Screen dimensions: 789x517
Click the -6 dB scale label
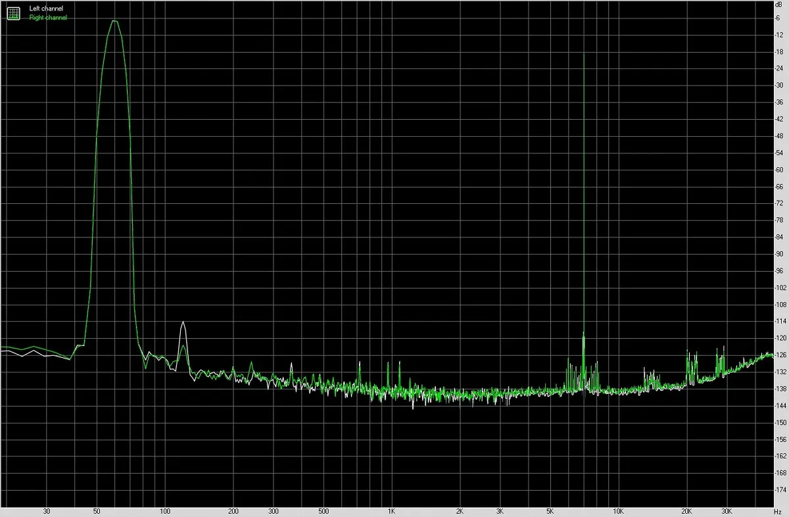click(x=778, y=18)
